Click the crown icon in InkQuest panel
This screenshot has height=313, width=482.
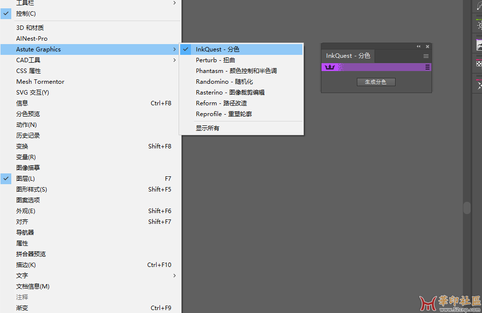click(x=329, y=67)
